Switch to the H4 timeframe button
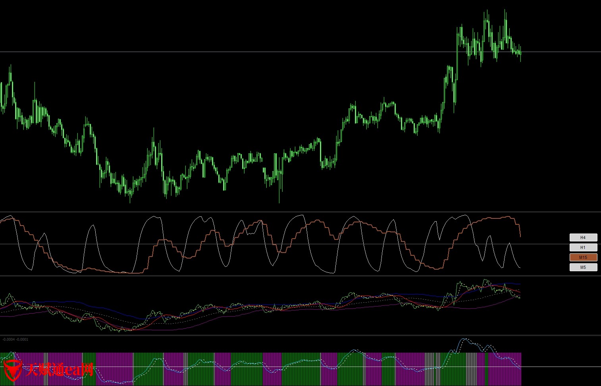The height and width of the screenshot is (386, 601). (x=583, y=237)
